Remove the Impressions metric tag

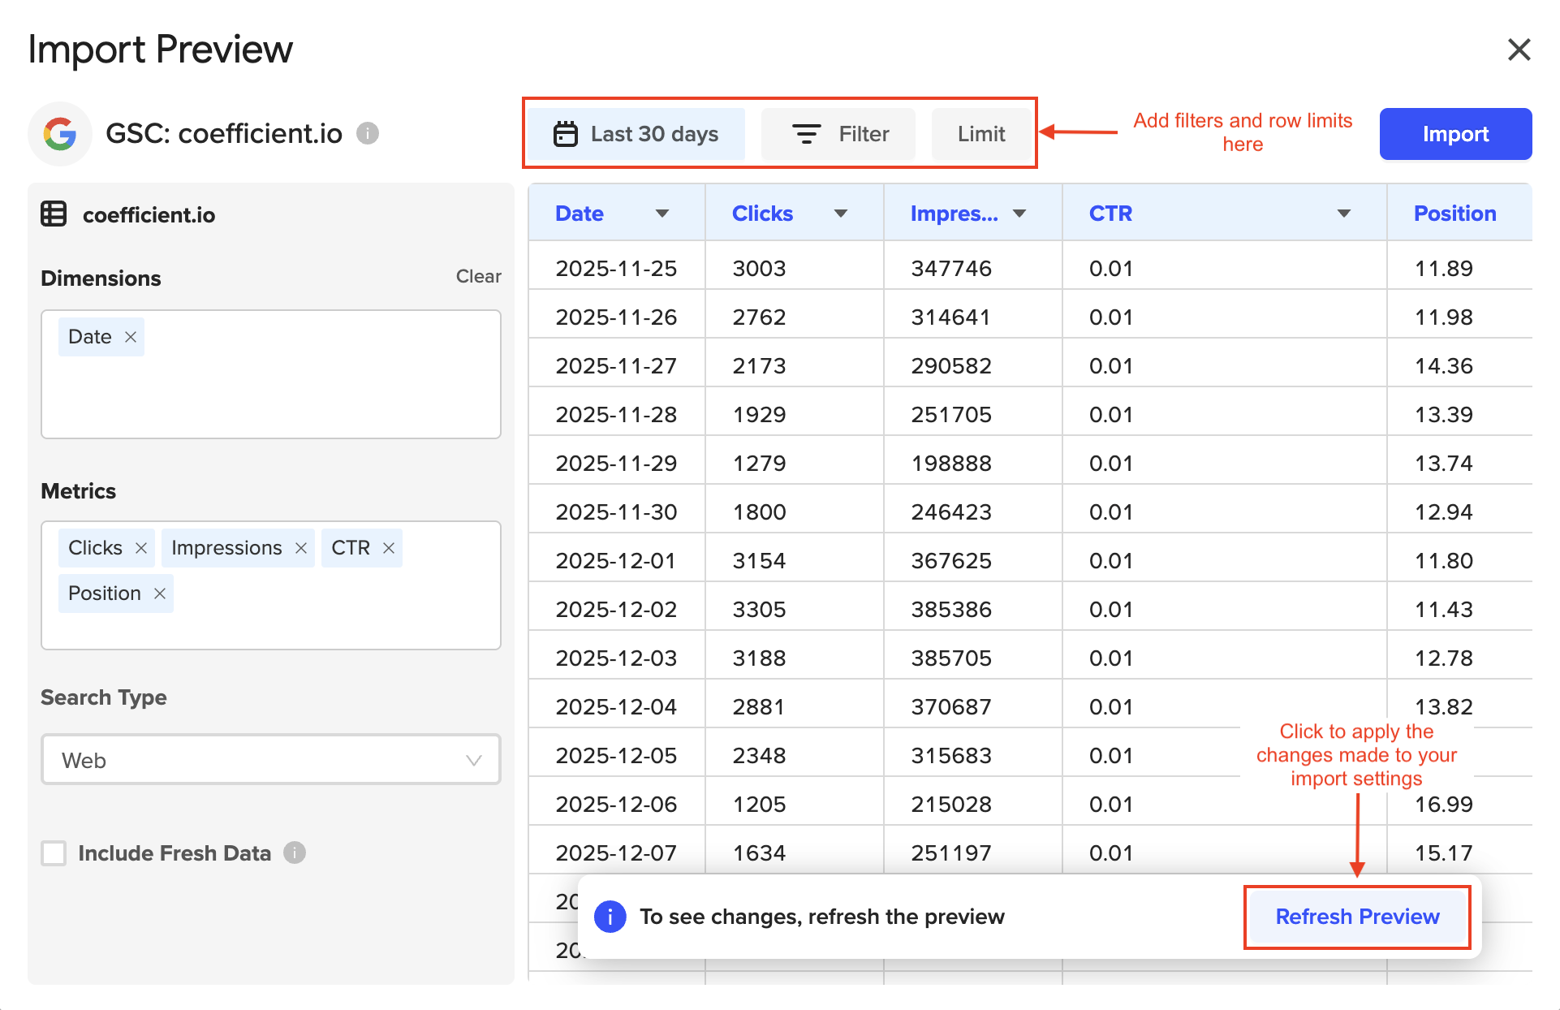coord(300,548)
